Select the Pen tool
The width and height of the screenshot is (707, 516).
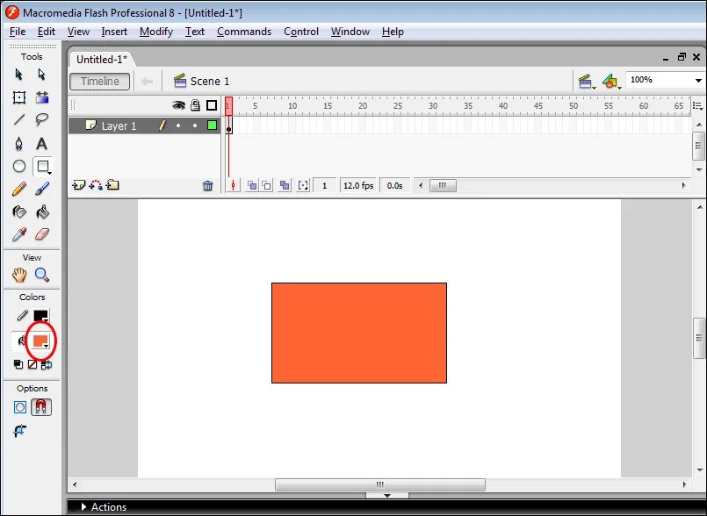(19, 144)
